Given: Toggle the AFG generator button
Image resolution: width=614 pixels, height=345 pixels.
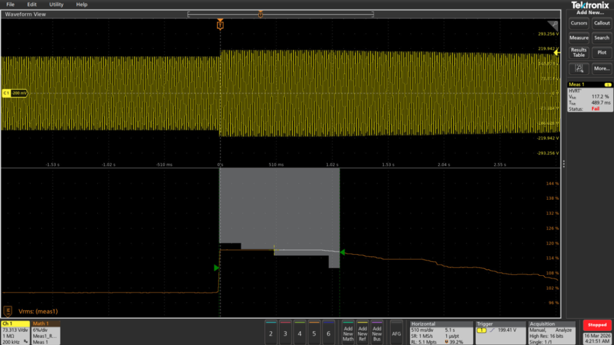Looking at the screenshot, I should pos(396,333).
